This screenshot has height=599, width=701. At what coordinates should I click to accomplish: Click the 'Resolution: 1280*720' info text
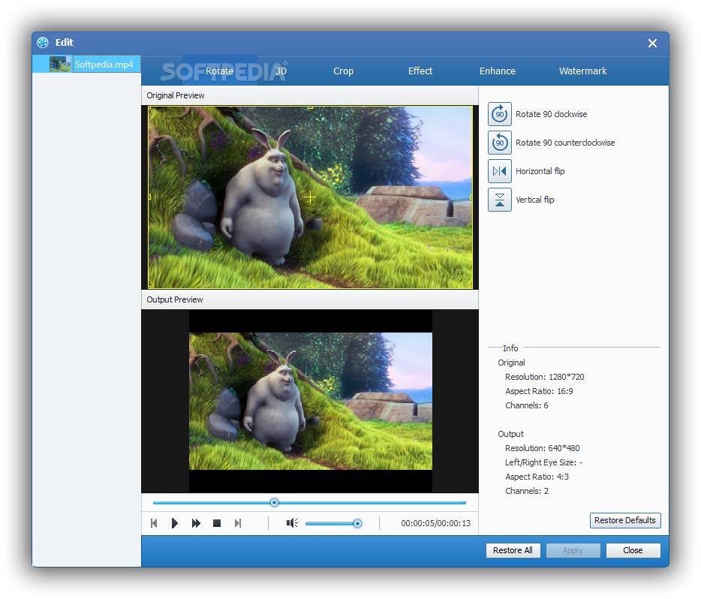pos(545,377)
